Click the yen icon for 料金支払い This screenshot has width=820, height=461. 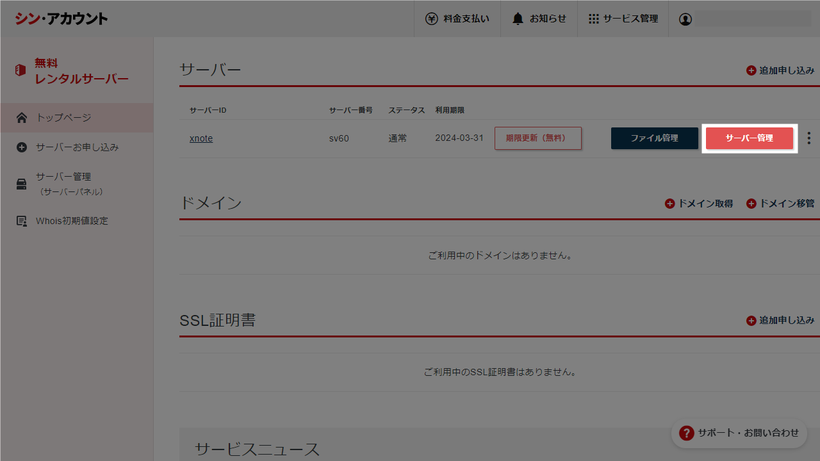pyautogui.click(x=432, y=19)
